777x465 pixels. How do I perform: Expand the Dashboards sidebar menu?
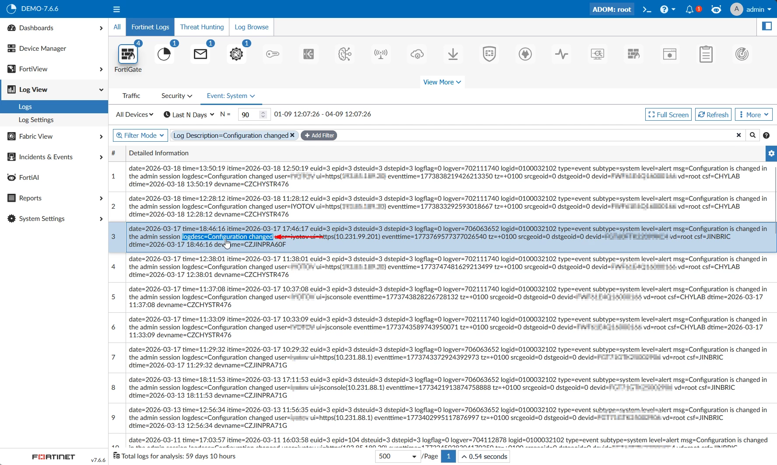coord(54,28)
